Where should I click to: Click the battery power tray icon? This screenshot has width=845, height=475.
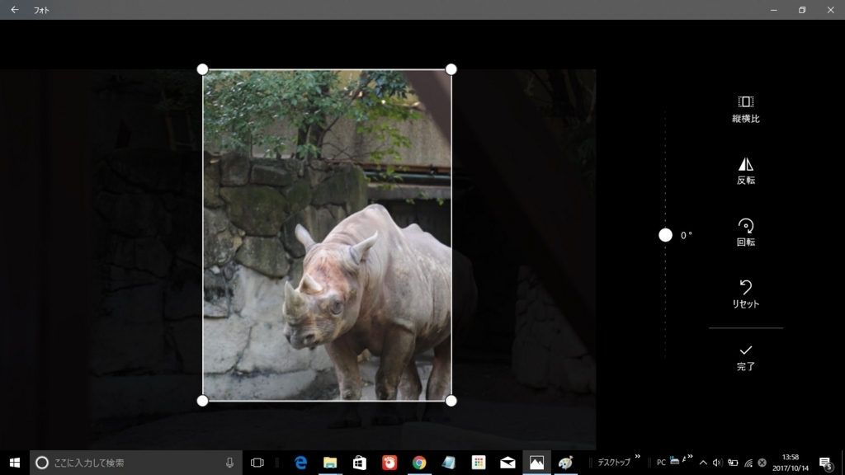coord(733,463)
